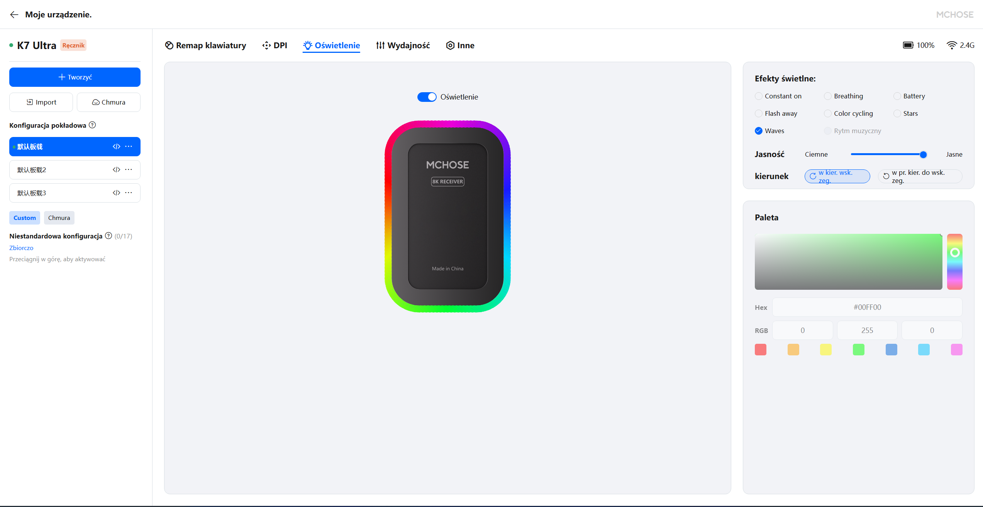This screenshot has height=507, width=983.
Task: Open more options for 默认板载3
Action: point(129,193)
